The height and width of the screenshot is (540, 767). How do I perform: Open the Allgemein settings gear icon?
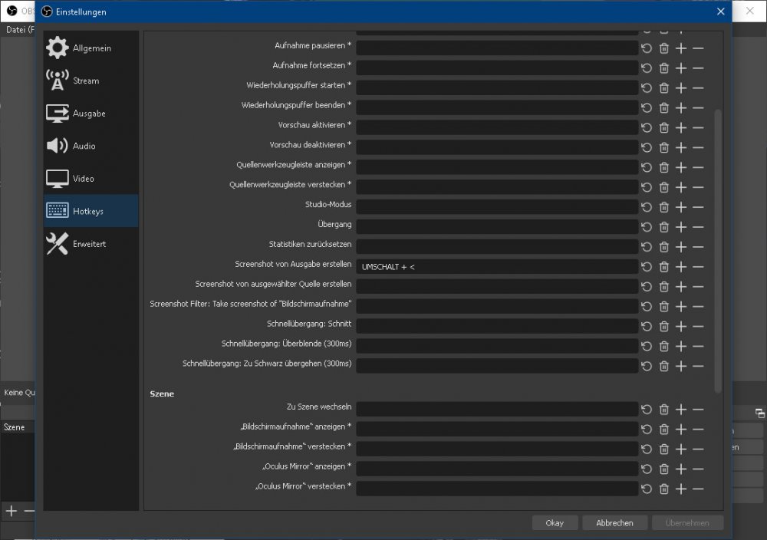click(x=58, y=47)
